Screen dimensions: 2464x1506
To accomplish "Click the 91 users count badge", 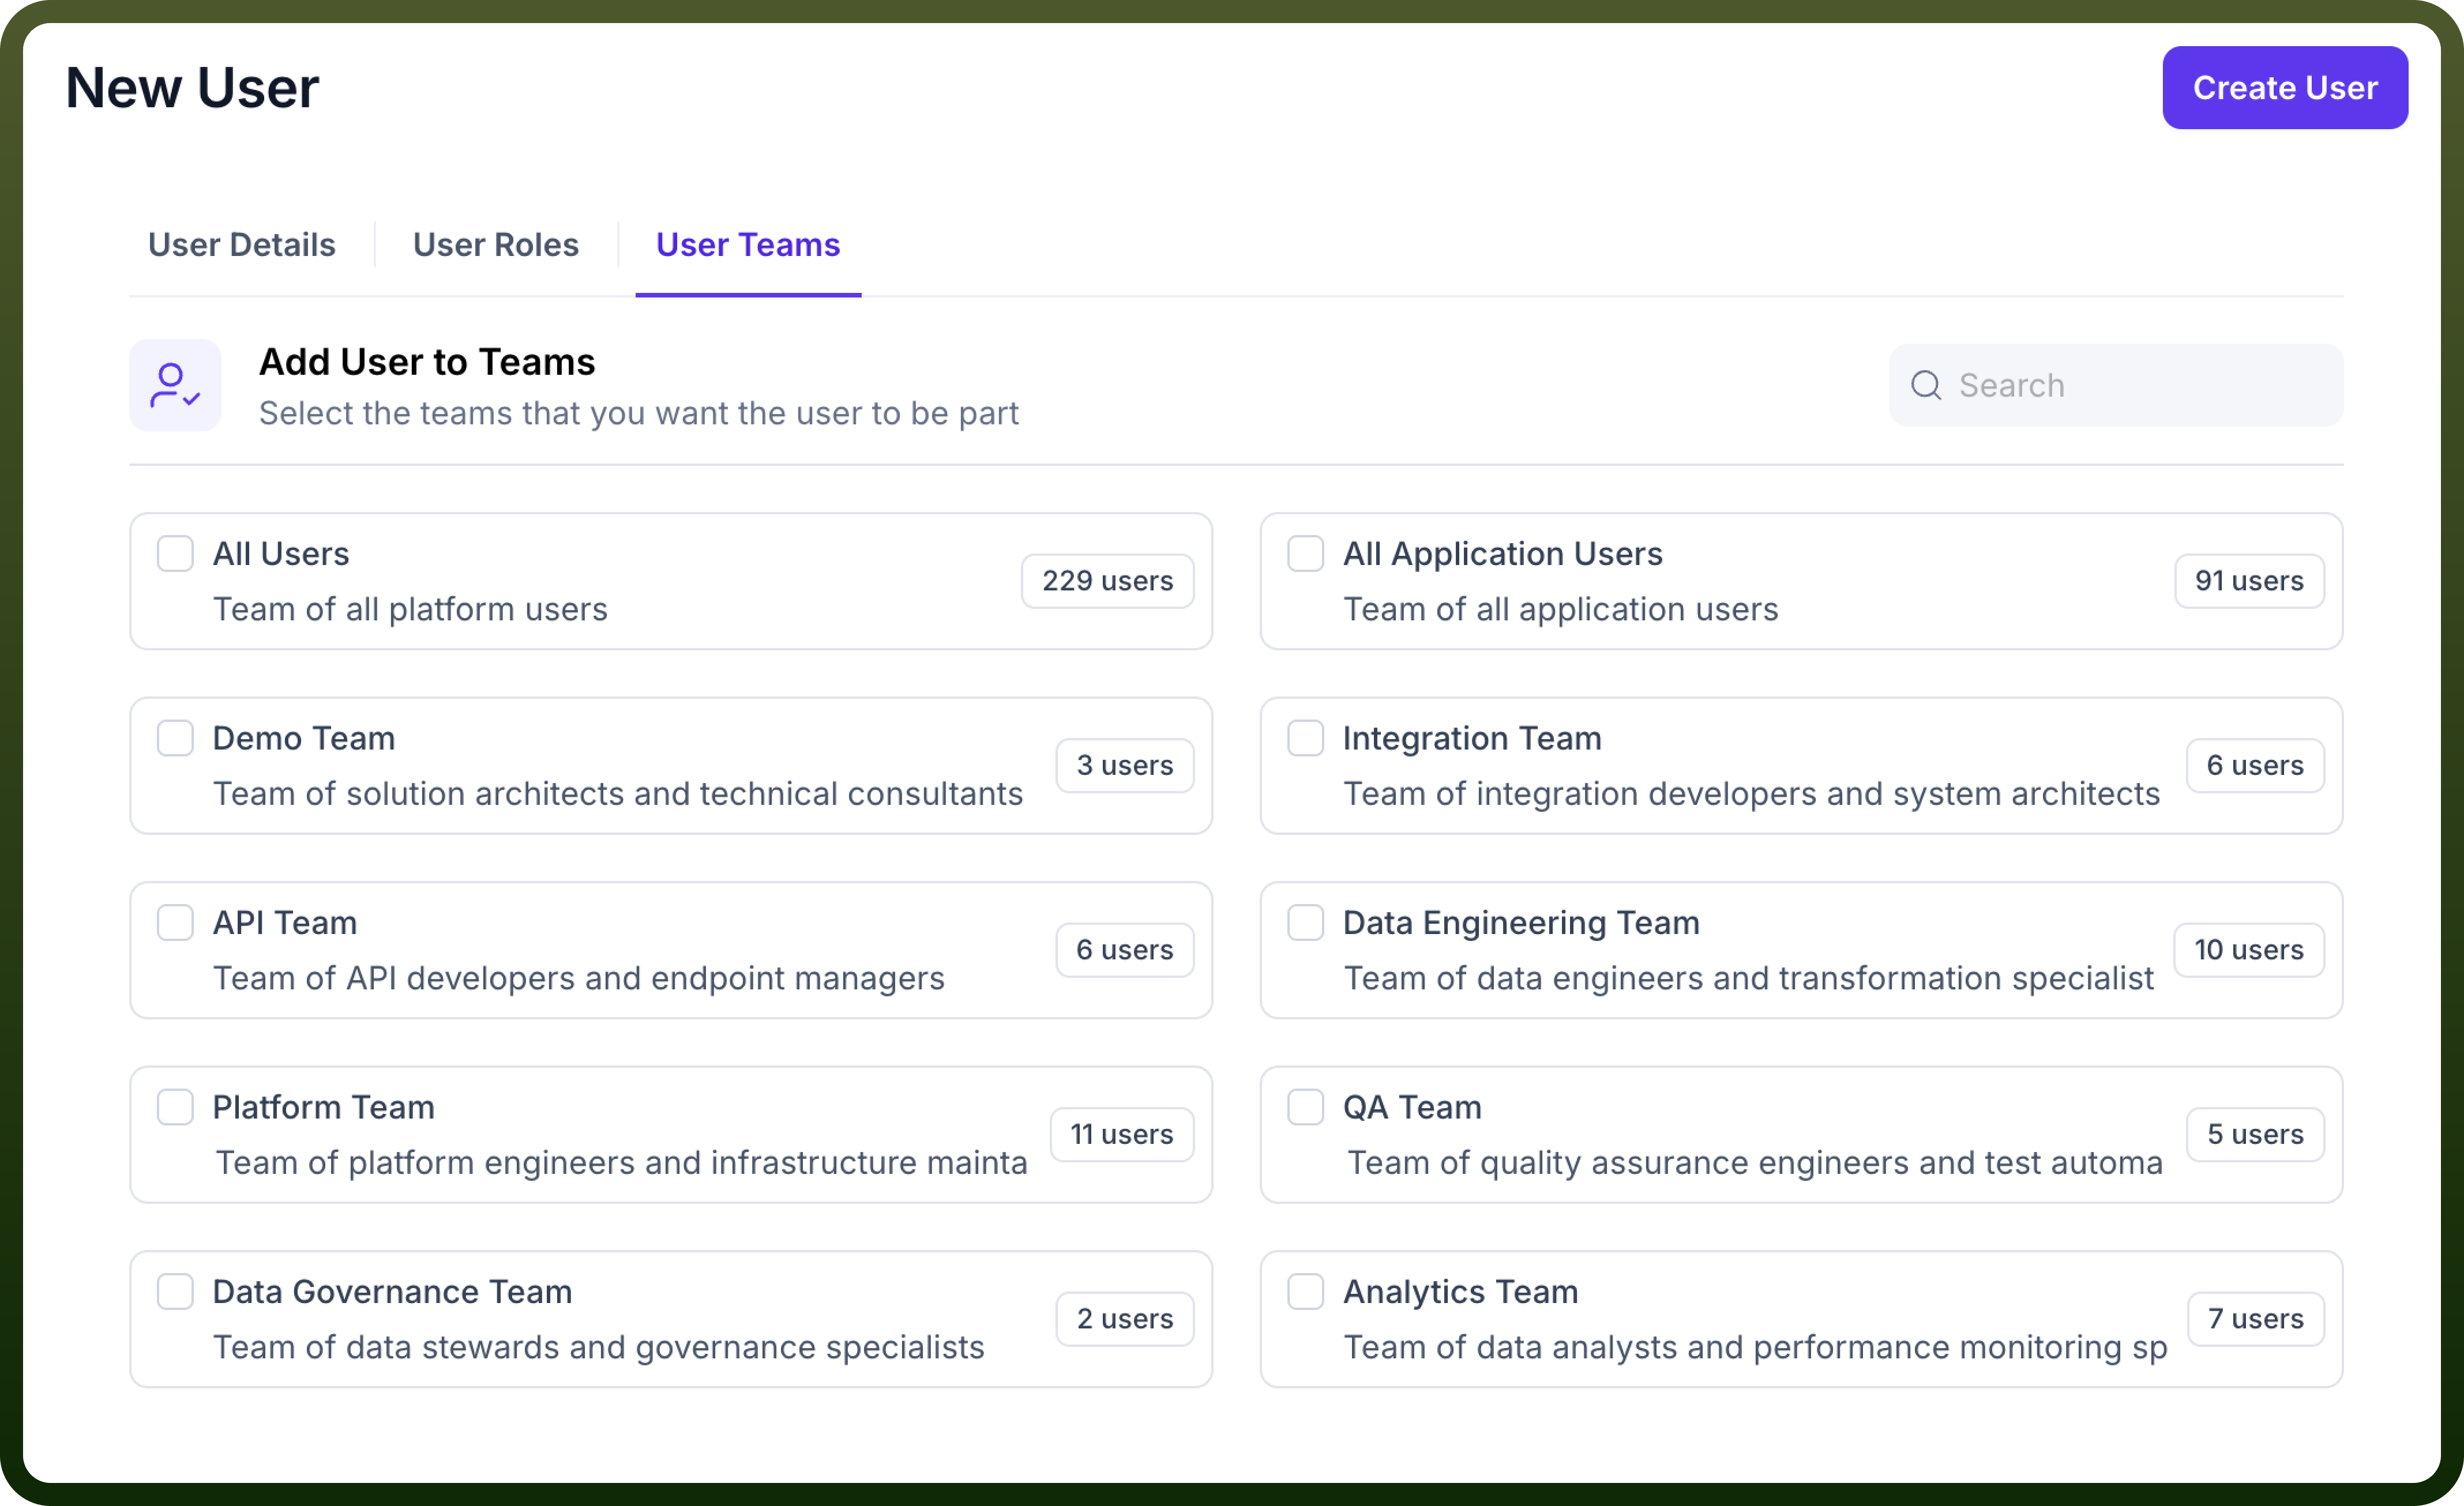I will coord(2248,582).
